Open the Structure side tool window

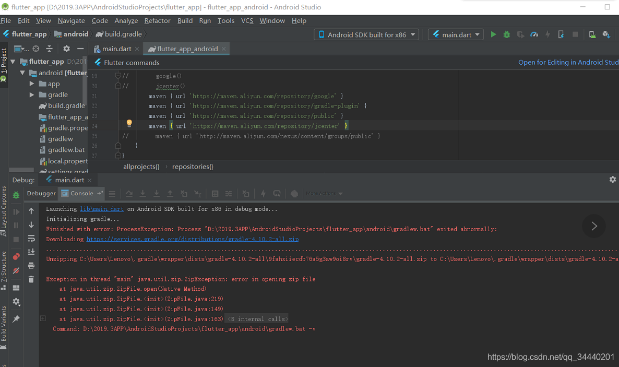point(4,271)
